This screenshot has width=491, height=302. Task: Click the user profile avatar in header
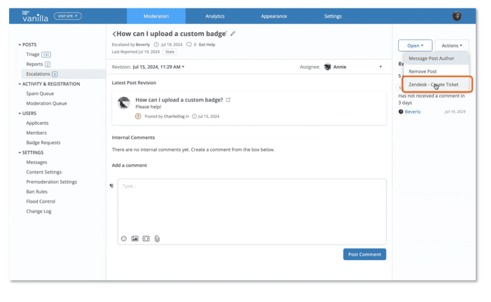pyautogui.click(x=456, y=16)
